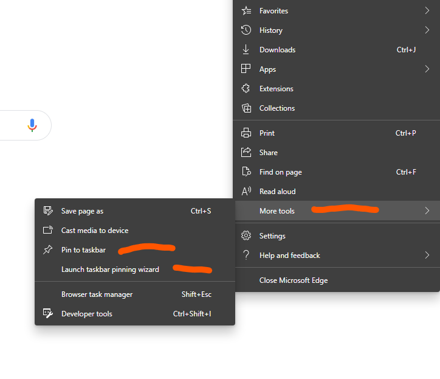The image size is (440, 379).
Task: Open Browser task manager
Action: pos(135,294)
